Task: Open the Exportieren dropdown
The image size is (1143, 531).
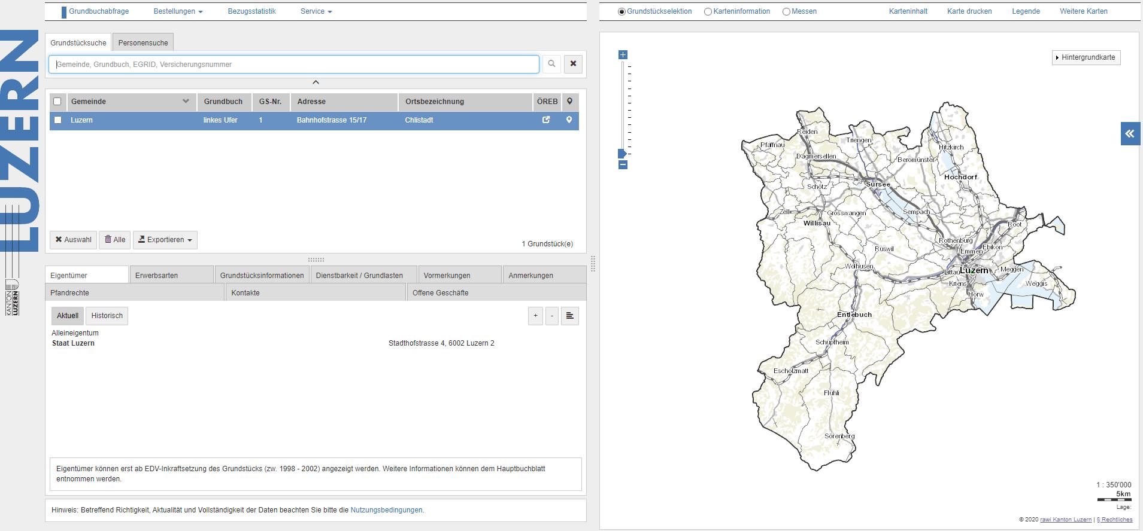Action: pos(165,240)
